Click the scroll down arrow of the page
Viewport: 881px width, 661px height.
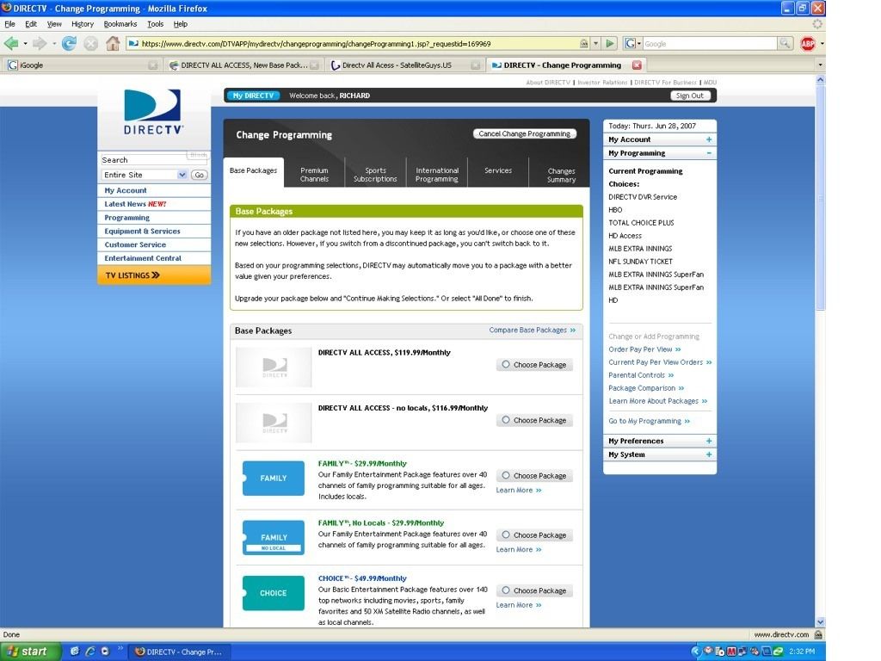820,622
